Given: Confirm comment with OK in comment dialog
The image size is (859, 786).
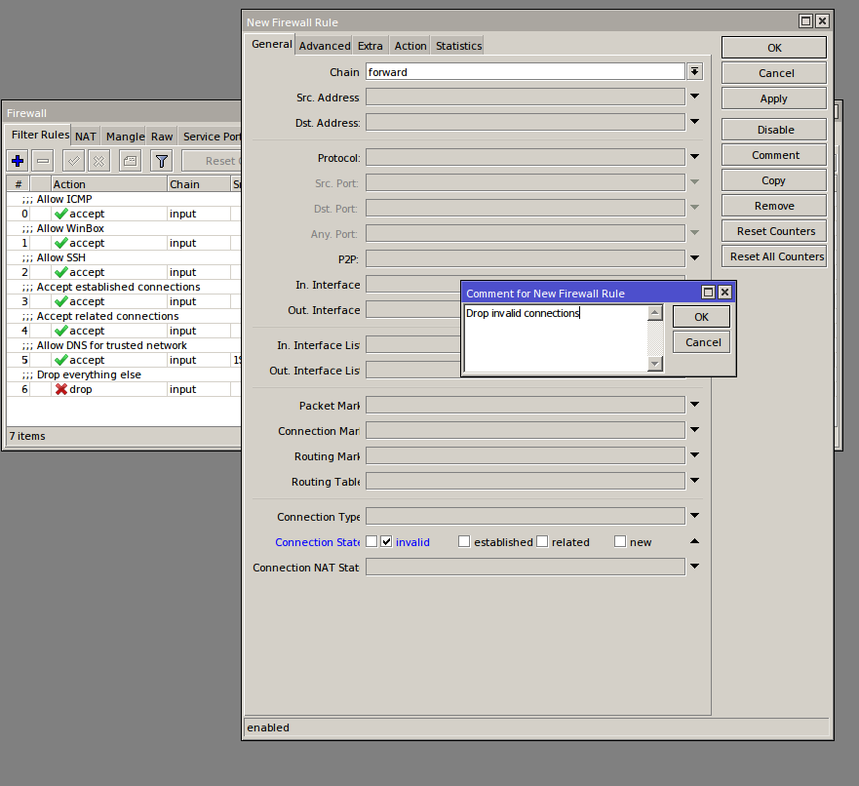Looking at the screenshot, I should (x=701, y=317).
